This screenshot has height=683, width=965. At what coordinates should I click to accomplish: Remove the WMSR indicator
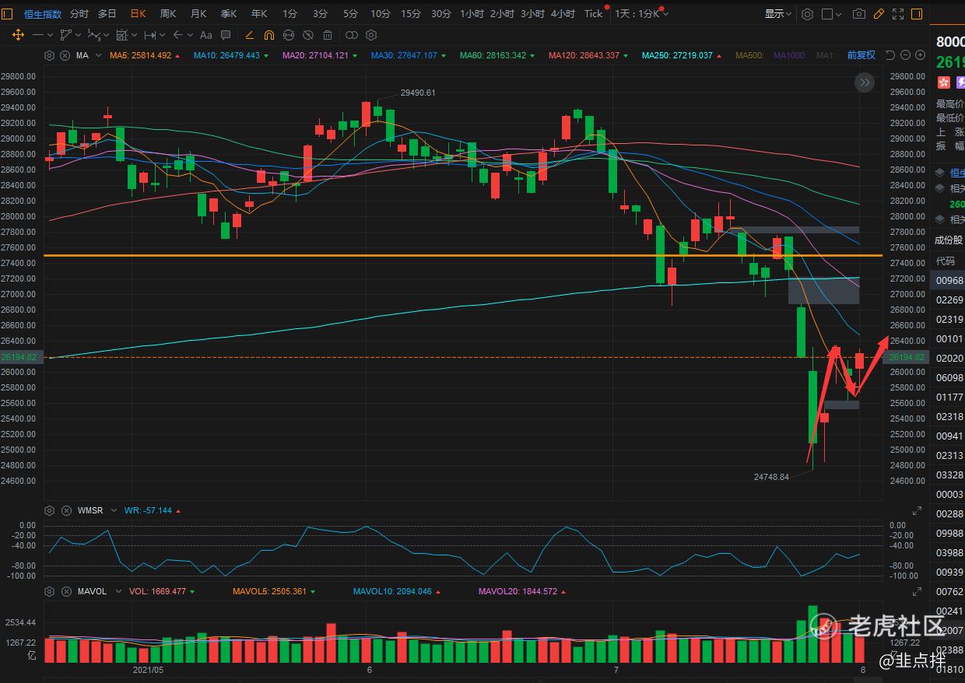65,510
